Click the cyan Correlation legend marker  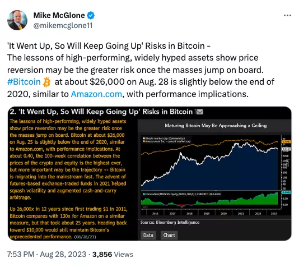[144, 194]
